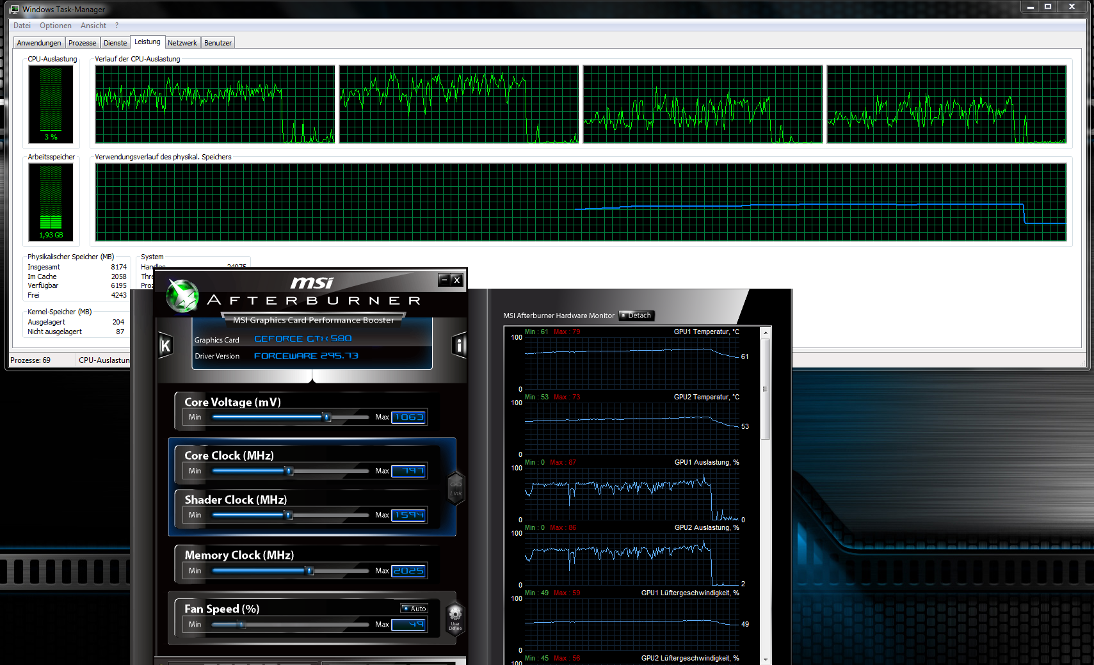Launch Kombustor with the K button
1094x665 pixels.
tap(165, 346)
